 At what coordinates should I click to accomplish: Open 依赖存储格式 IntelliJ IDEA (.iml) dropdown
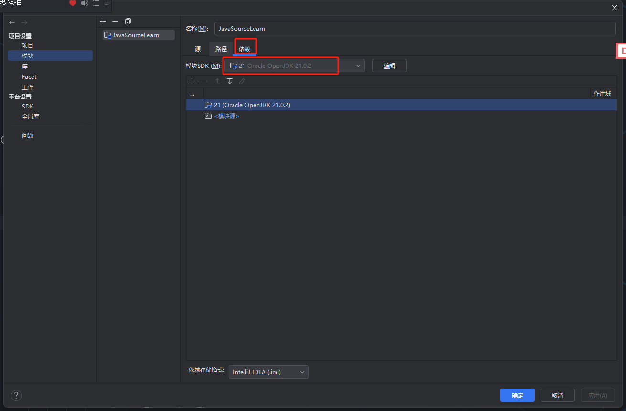click(x=269, y=372)
